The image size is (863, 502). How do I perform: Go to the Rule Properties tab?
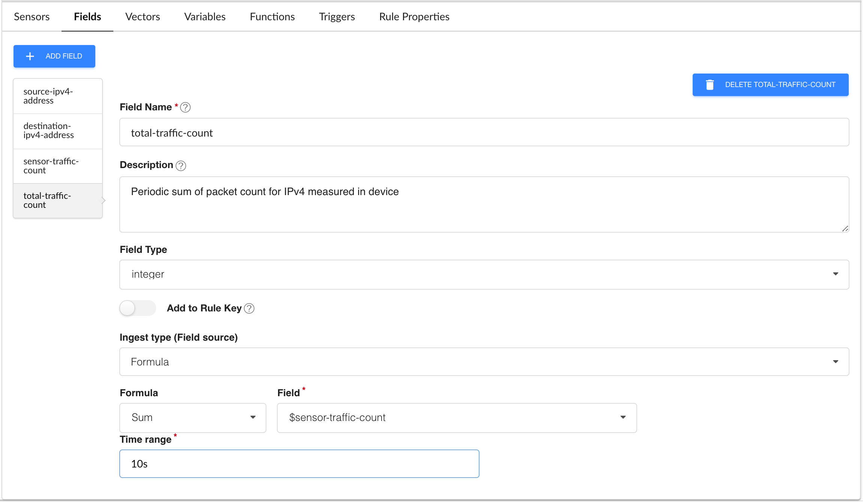414,17
